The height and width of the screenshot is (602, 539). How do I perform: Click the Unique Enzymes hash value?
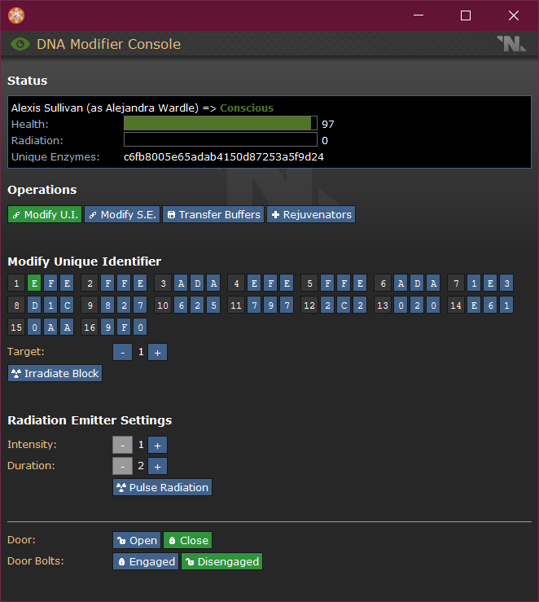(224, 156)
